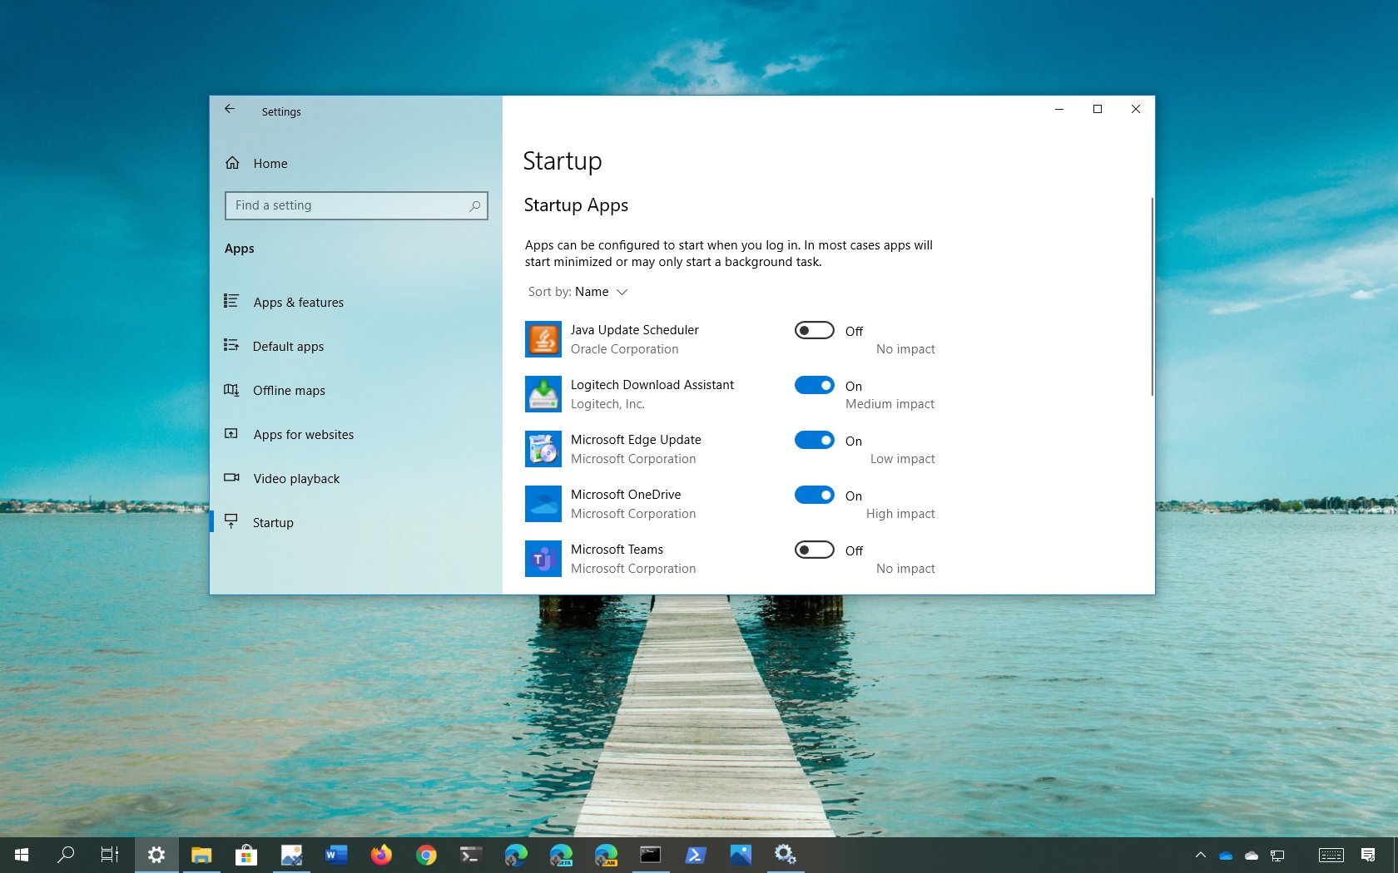The image size is (1398, 873).
Task: Click the Microsoft Edge Update app icon
Action: [543, 449]
